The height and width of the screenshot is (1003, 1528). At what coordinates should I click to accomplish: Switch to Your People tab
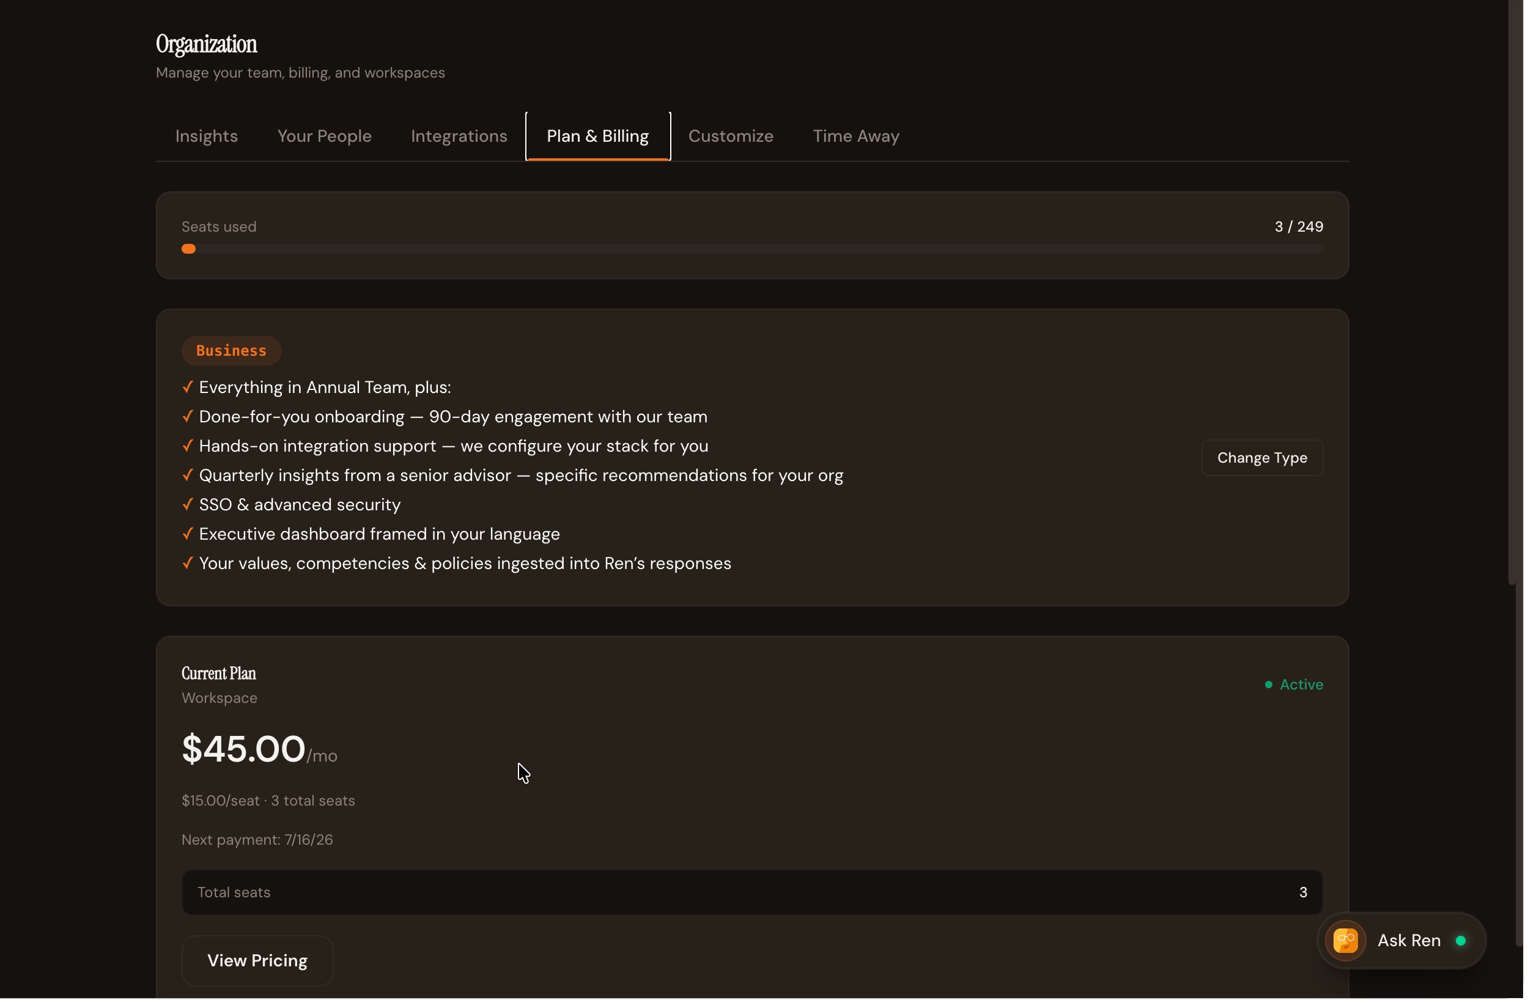325,137
